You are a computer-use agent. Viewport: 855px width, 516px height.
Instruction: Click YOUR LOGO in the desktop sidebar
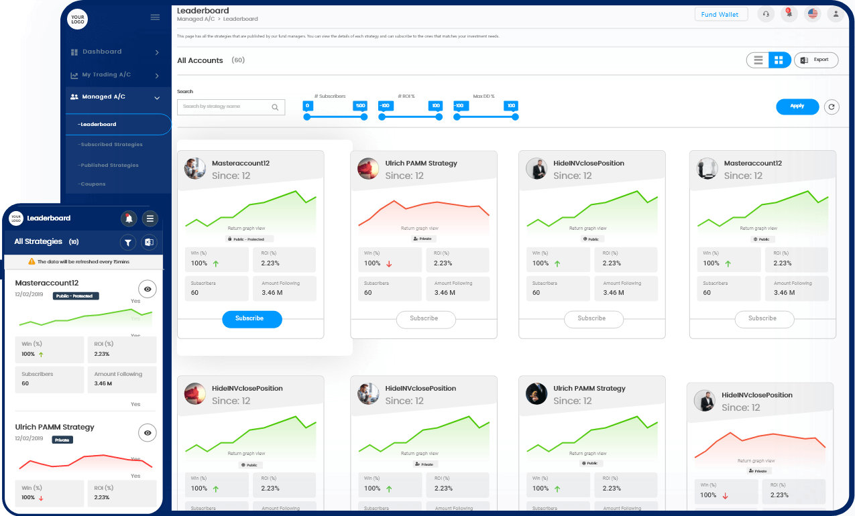coord(78,19)
